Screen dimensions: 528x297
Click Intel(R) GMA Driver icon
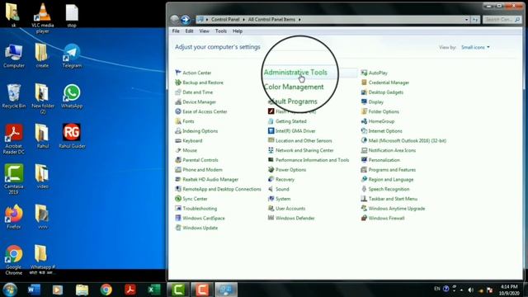click(271, 131)
